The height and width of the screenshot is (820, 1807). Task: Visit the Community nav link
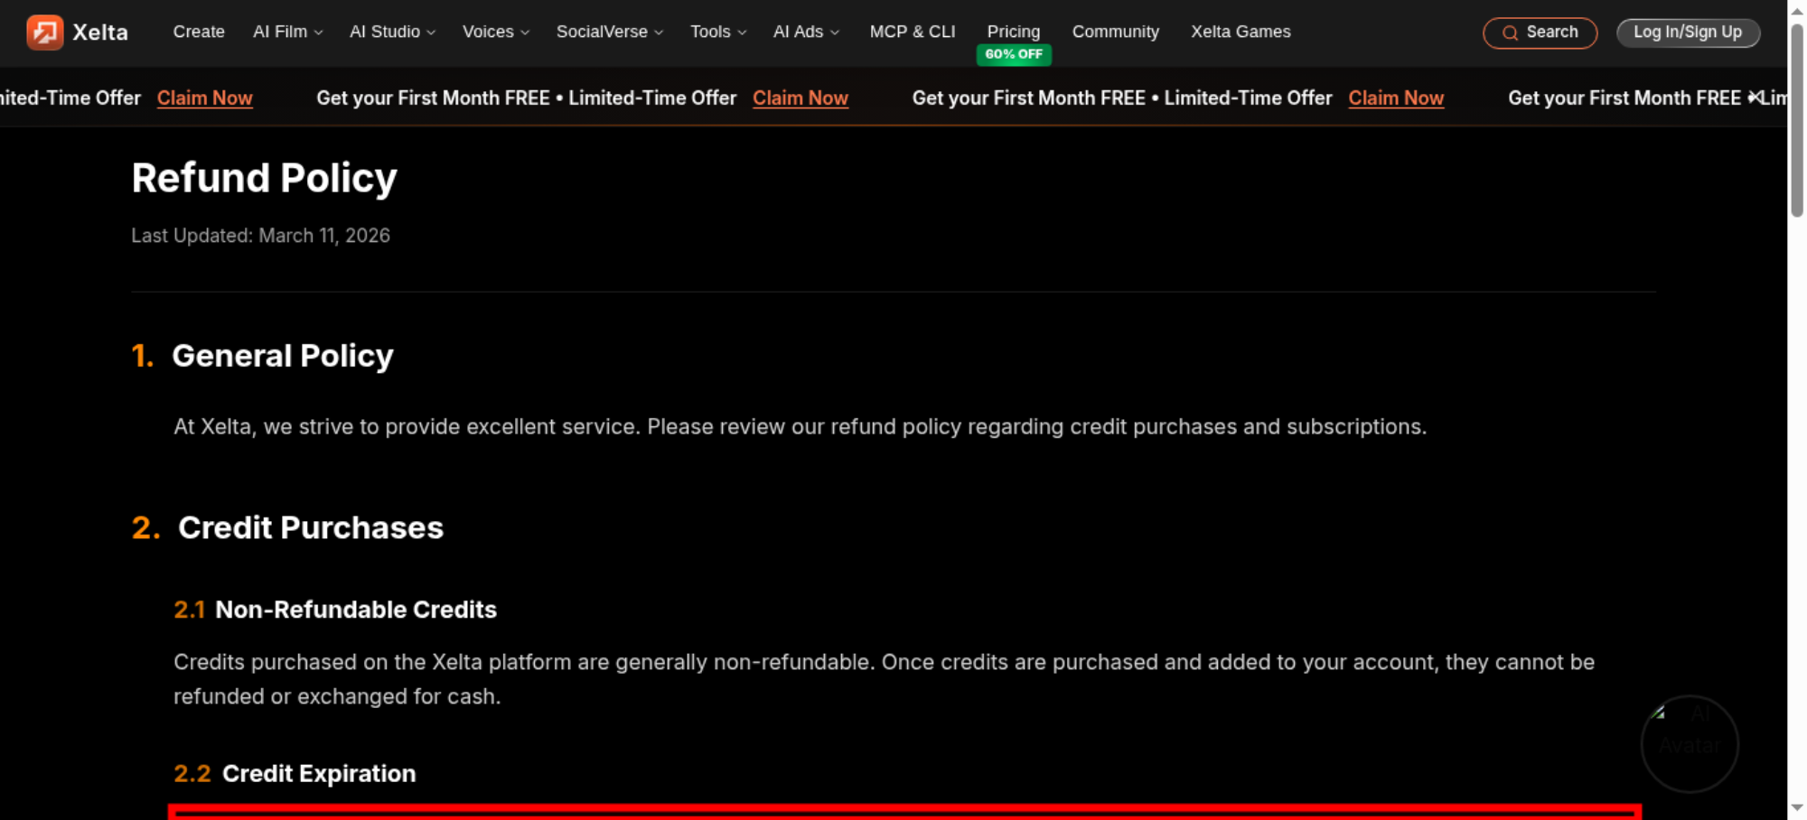pos(1116,32)
